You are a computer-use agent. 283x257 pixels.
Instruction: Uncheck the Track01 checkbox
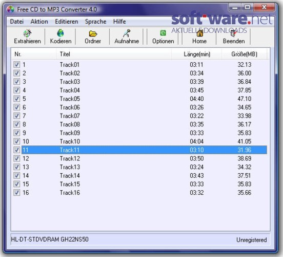click(x=16, y=64)
